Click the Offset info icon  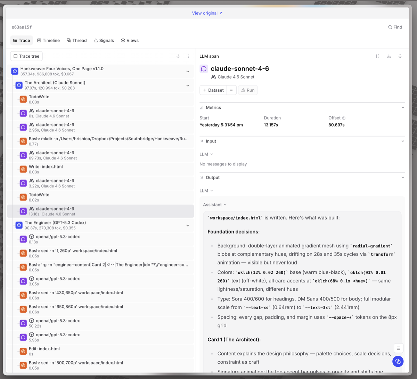344,118
